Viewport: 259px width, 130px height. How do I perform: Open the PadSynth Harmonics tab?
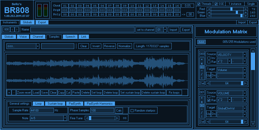pyautogui.click(x=99, y=104)
